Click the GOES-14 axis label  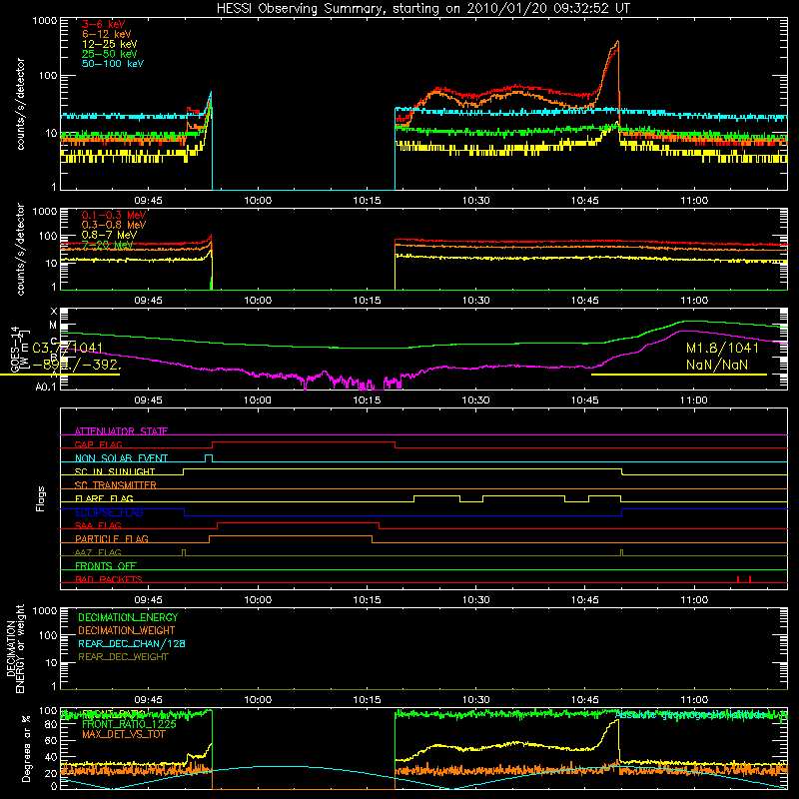[15, 350]
